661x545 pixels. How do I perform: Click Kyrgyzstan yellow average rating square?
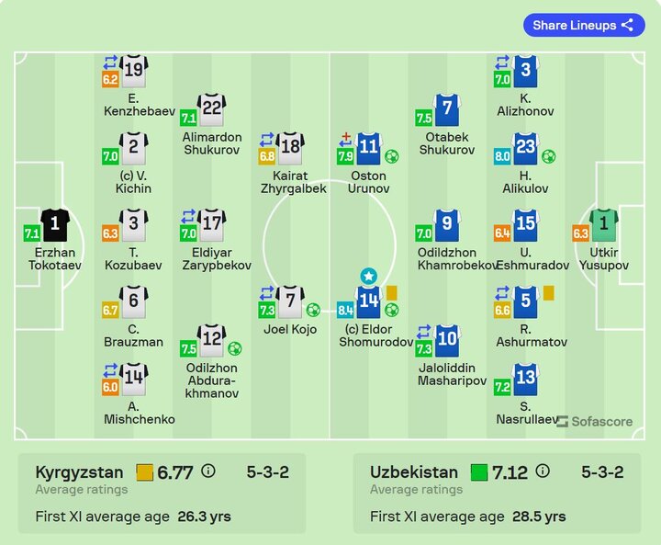tap(144, 472)
